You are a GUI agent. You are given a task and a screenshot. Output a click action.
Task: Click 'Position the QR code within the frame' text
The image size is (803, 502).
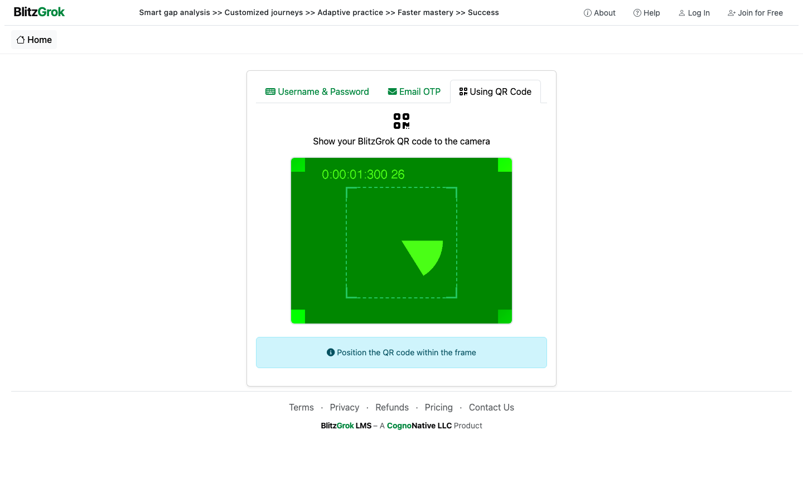(407, 353)
